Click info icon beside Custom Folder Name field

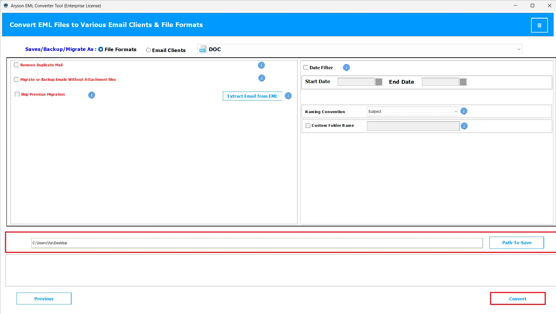point(464,126)
